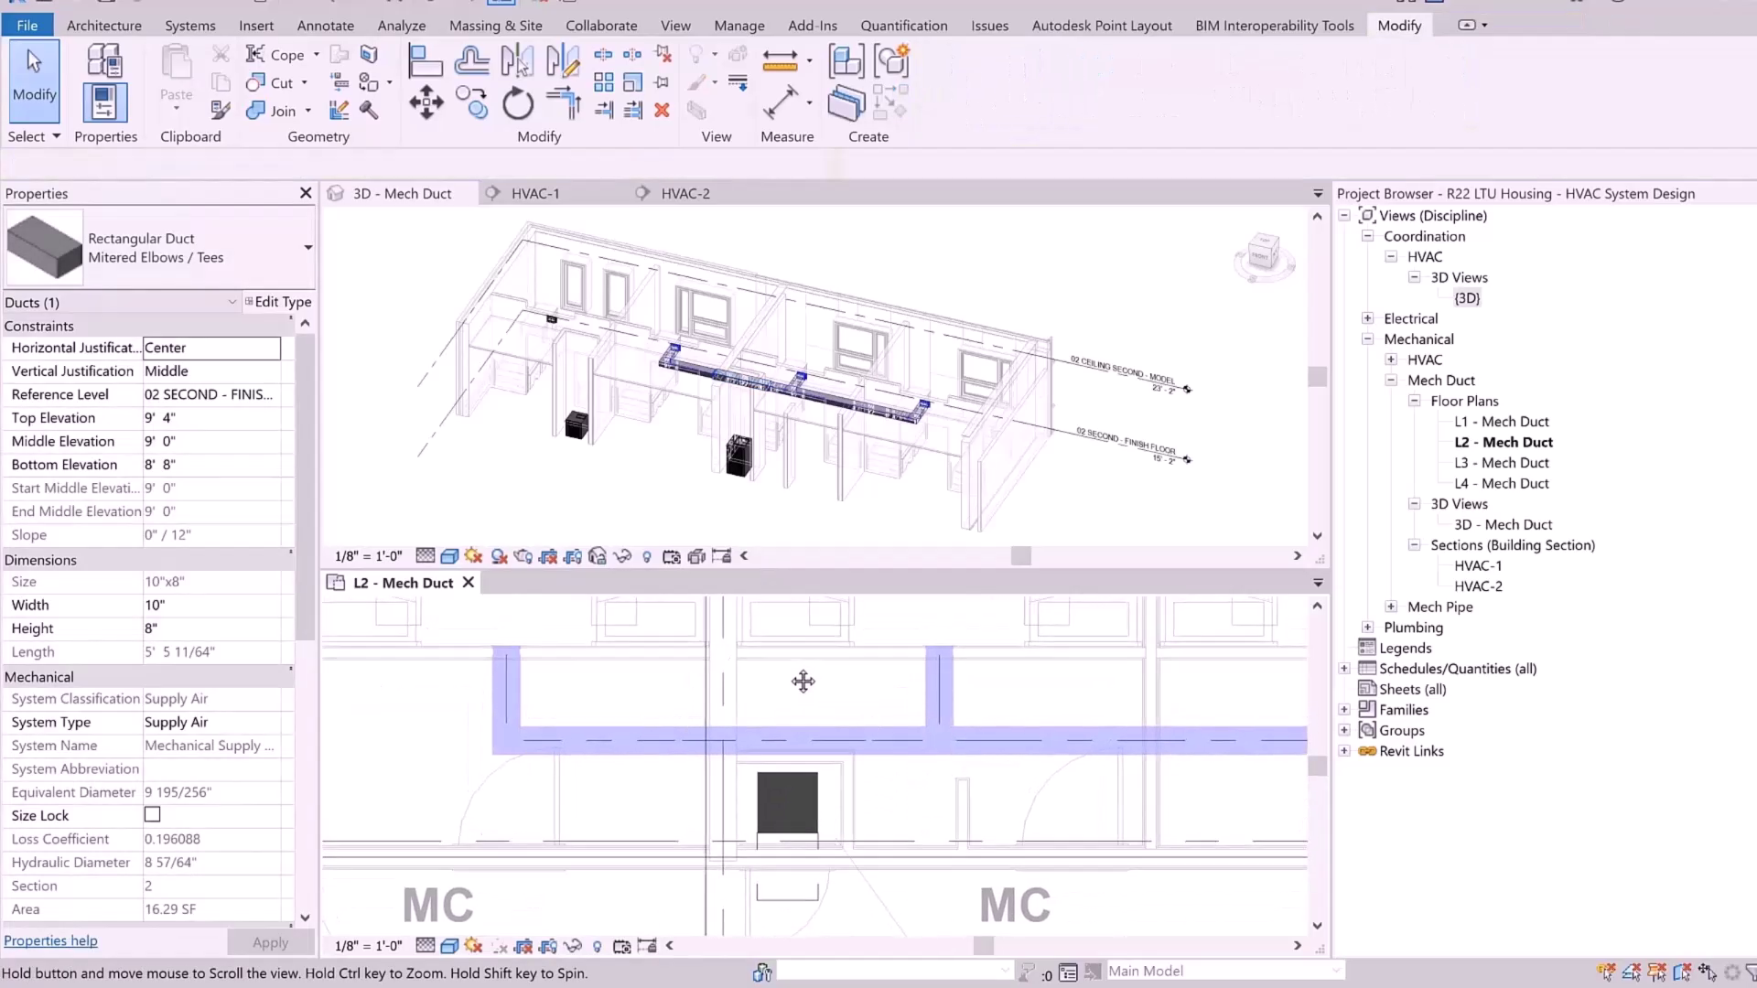This screenshot has height=988, width=1757.
Task: Set Horizontal Justification value field to Center
Action: coord(210,348)
